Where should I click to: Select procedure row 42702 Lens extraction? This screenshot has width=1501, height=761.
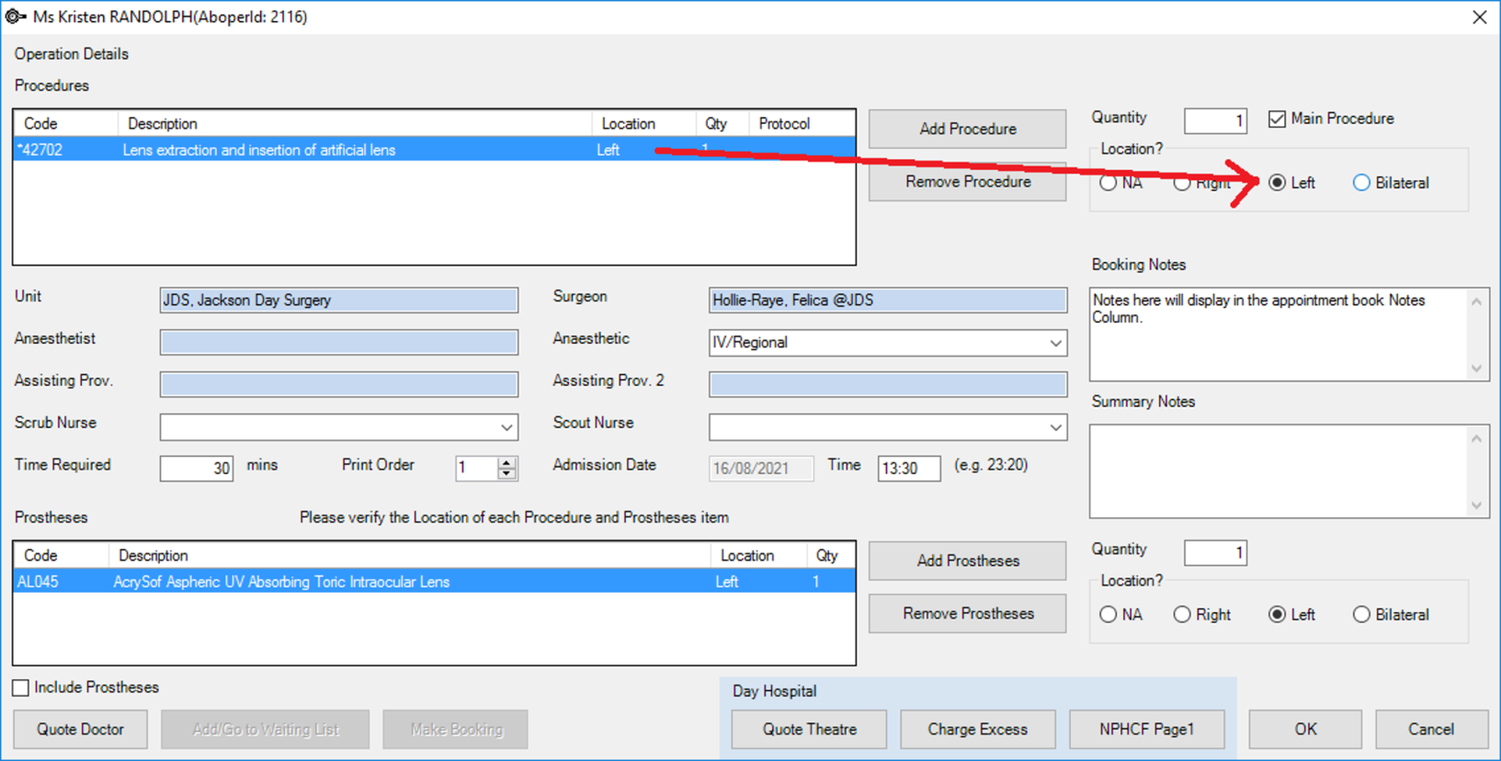pos(435,150)
